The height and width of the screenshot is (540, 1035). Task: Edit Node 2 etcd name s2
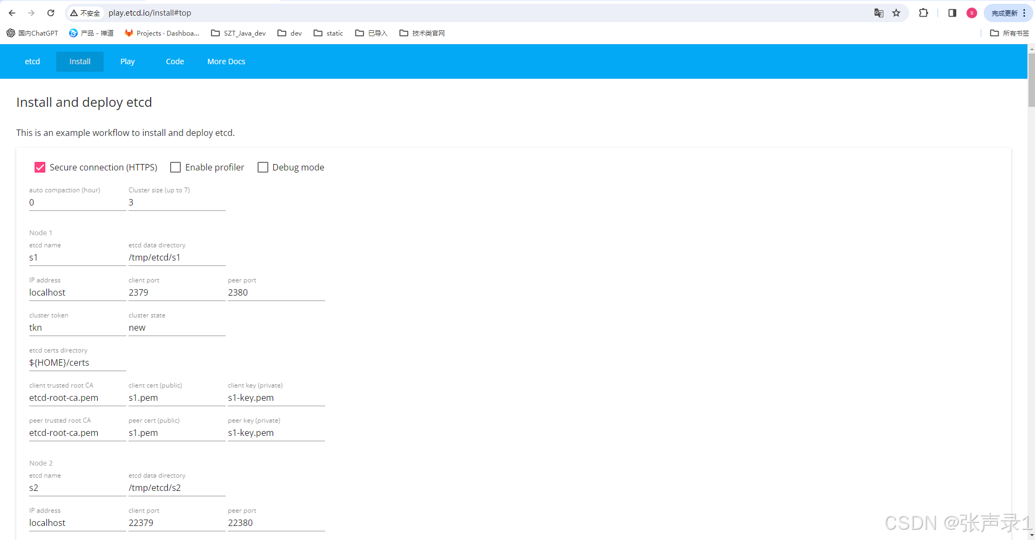tap(77, 488)
